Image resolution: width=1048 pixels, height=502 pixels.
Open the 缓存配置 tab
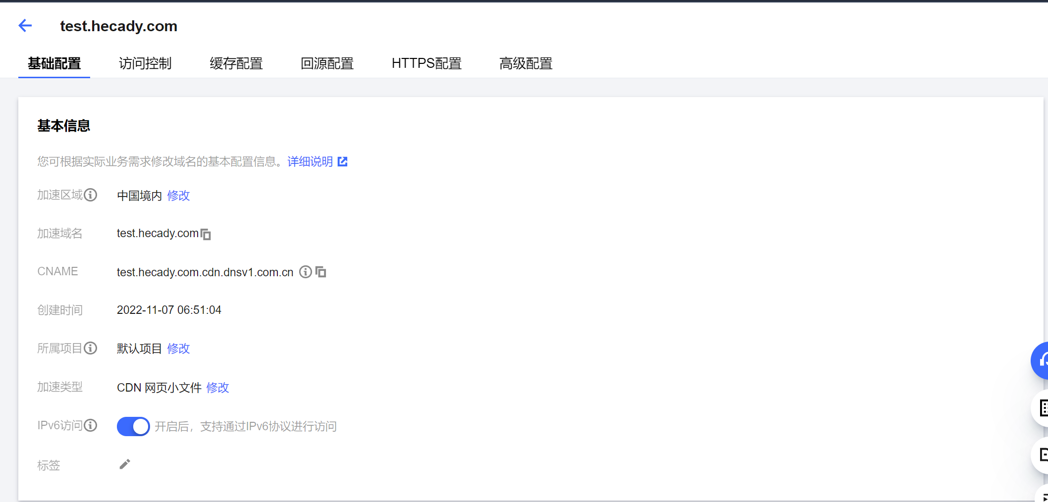pos(236,63)
